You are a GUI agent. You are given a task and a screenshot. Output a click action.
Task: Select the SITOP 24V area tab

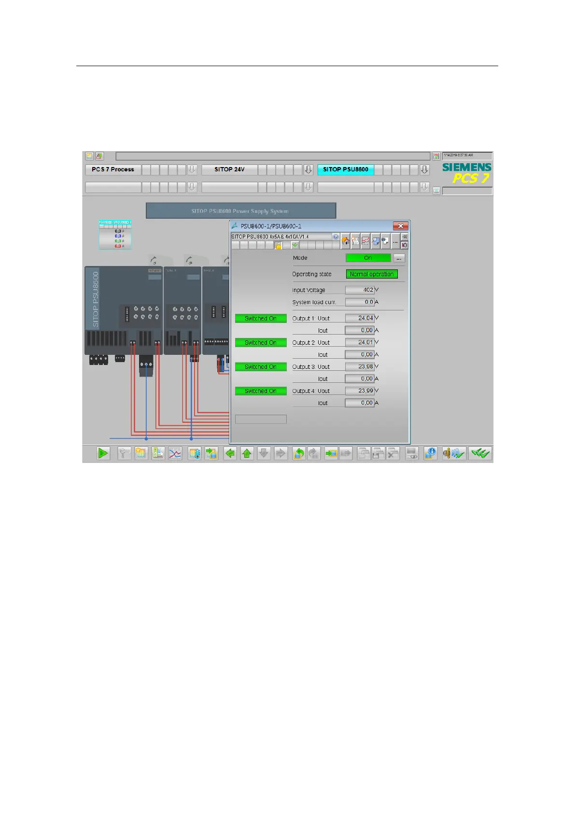pos(229,169)
